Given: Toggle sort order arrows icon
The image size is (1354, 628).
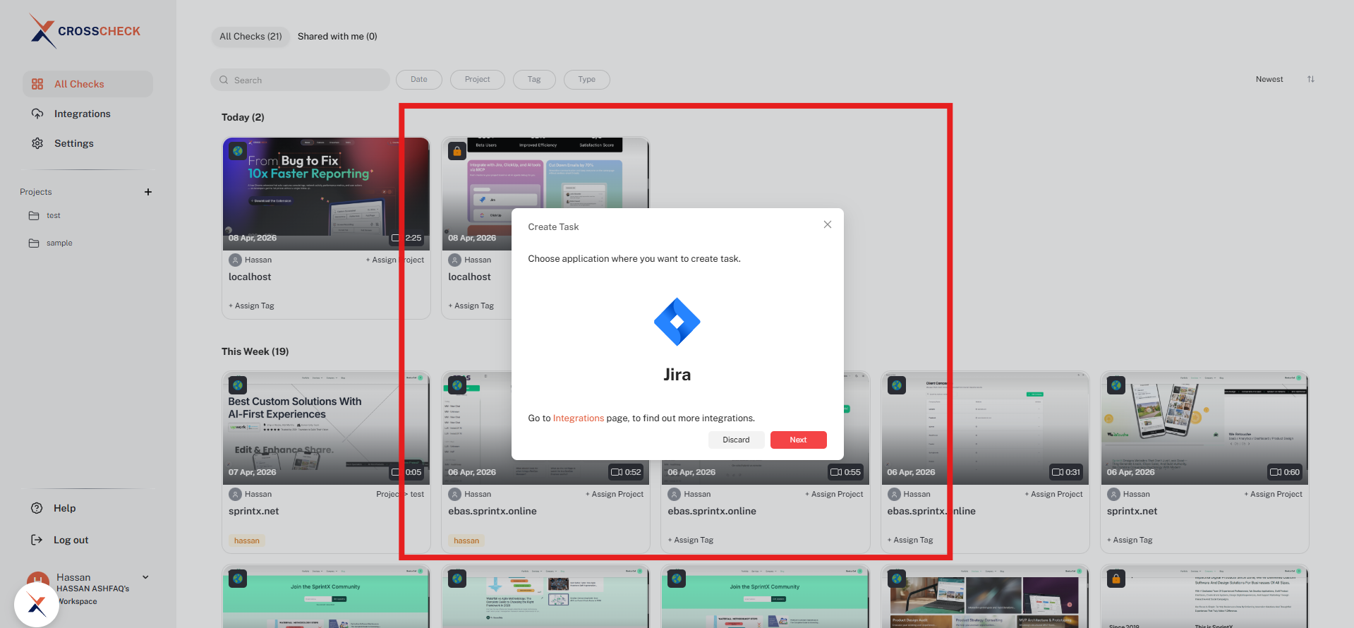Looking at the screenshot, I should coord(1310,79).
